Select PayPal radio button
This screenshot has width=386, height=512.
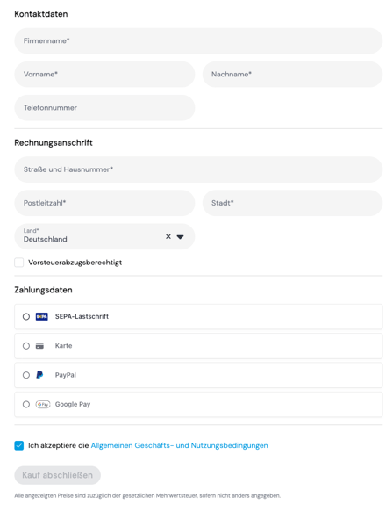pos(26,375)
